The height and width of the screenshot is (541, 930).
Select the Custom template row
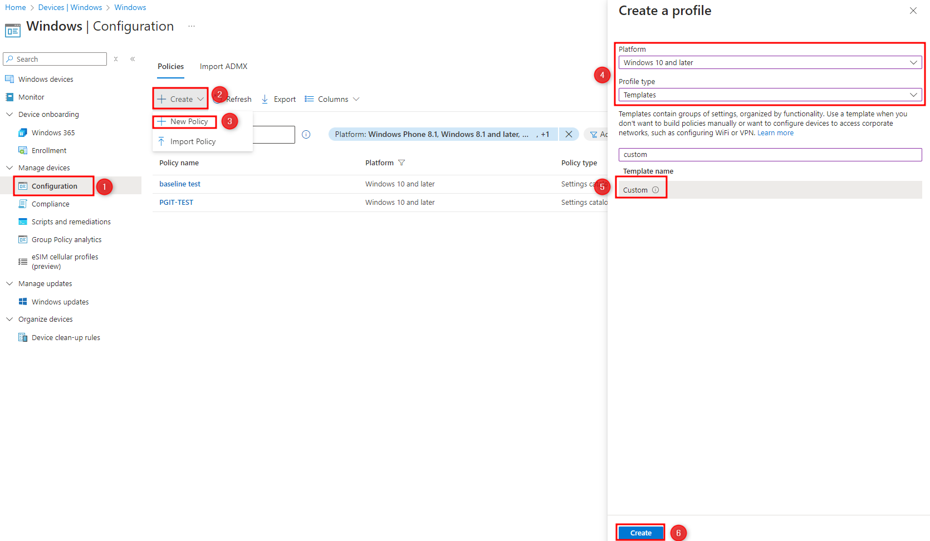(770, 190)
